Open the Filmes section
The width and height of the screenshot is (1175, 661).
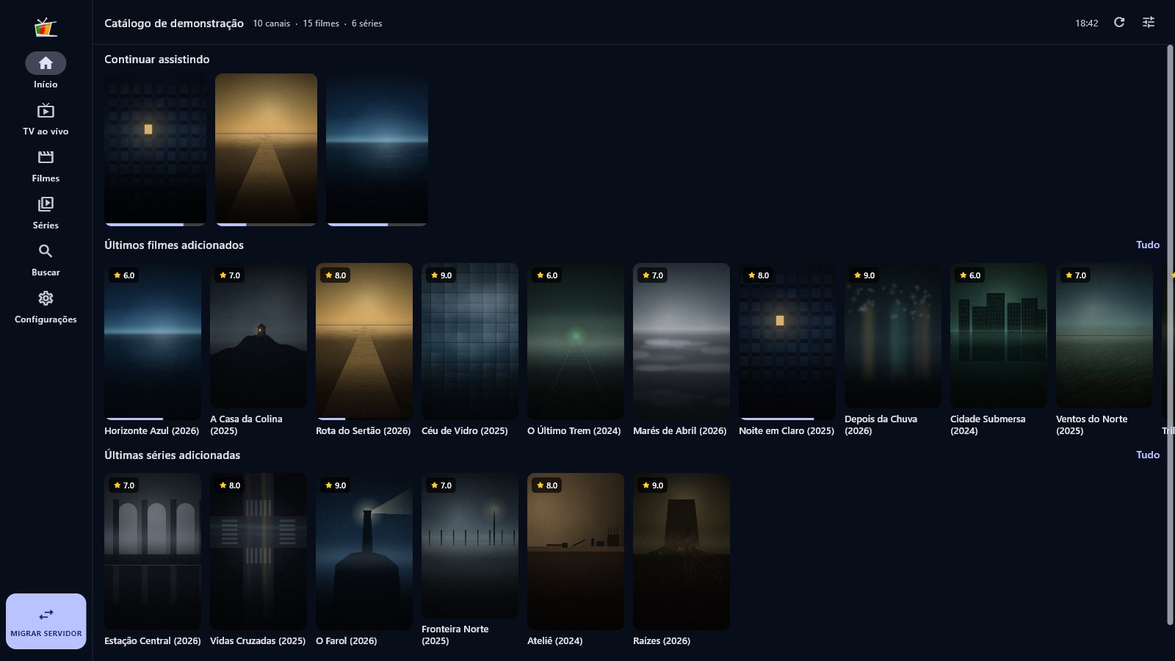(x=46, y=167)
